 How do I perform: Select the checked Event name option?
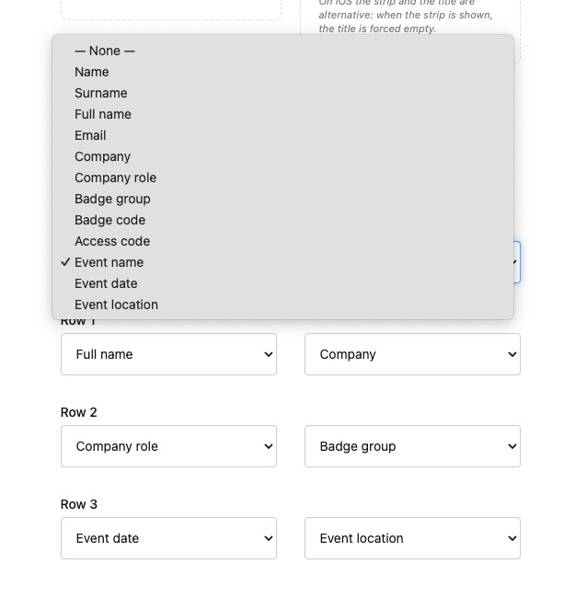(x=282, y=262)
